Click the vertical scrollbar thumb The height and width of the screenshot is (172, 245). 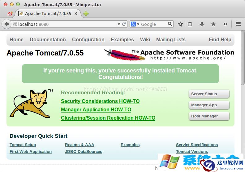click(x=243, y=58)
